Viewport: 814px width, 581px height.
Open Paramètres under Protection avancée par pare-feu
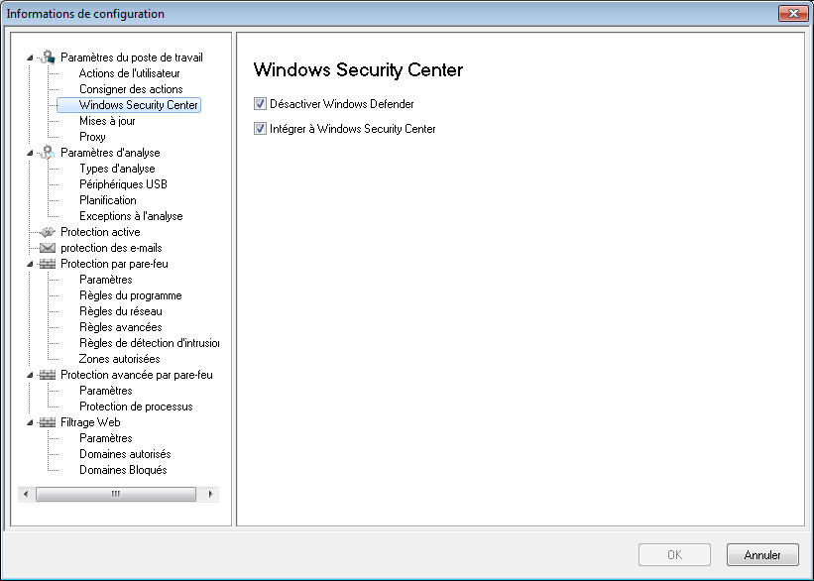pyautogui.click(x=106, y=391)
